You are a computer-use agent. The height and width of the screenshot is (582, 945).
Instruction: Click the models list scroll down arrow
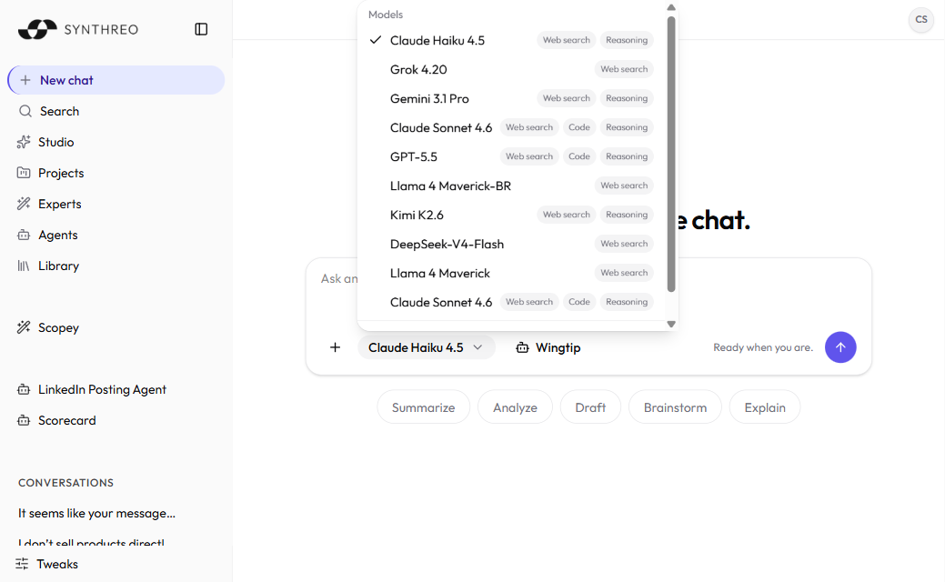click(x=671, y=324)
